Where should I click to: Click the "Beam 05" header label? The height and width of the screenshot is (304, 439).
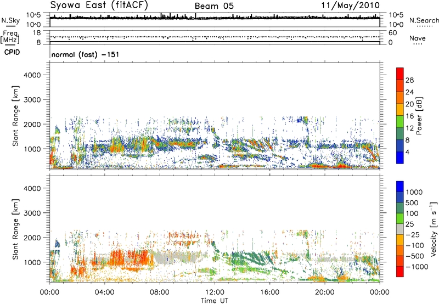(x=214, y=6)
